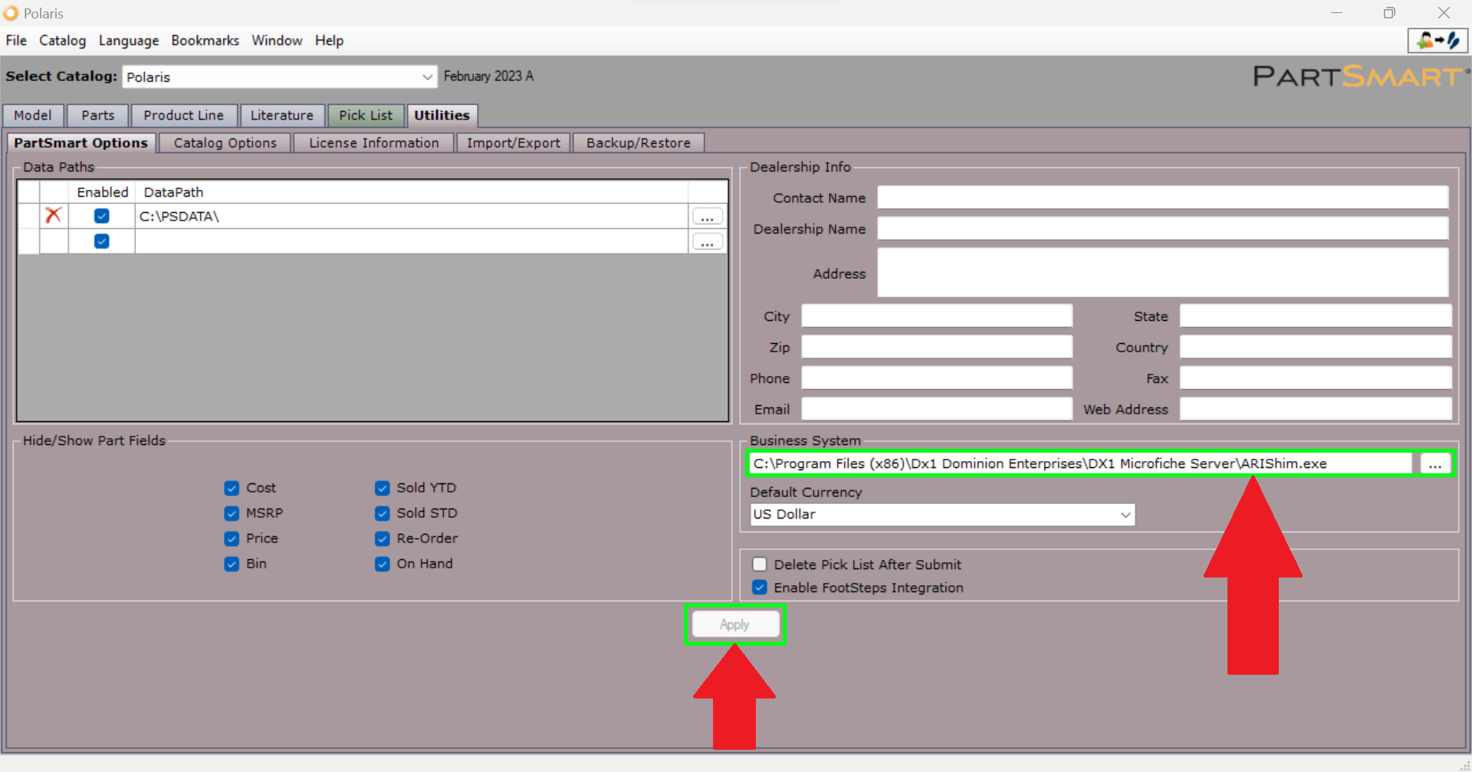The height and width of the screenshot is (772, 1472).
Task: Click the Fax input field
Action: tap(1316, 378)
